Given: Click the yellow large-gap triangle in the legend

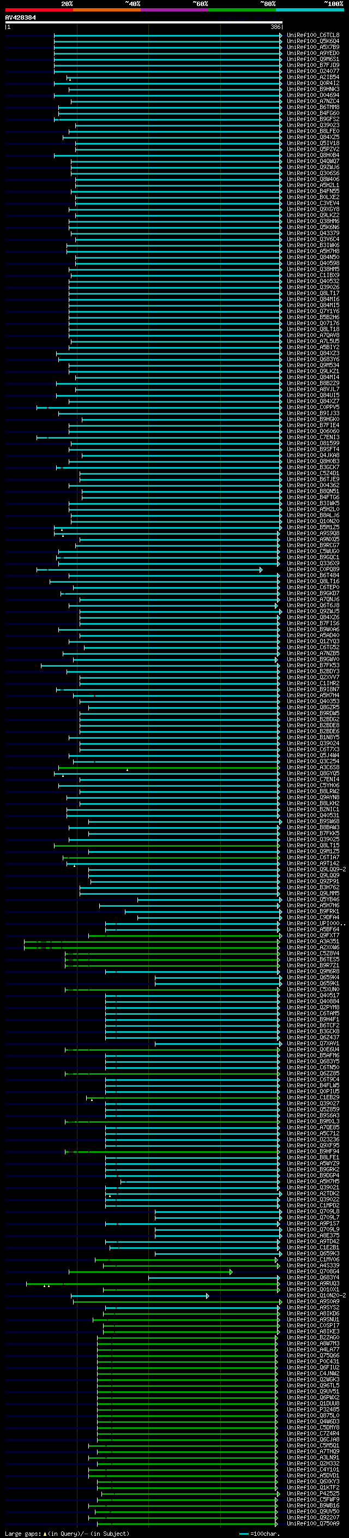Looking at the screenshot, I should pos(45,1534).
